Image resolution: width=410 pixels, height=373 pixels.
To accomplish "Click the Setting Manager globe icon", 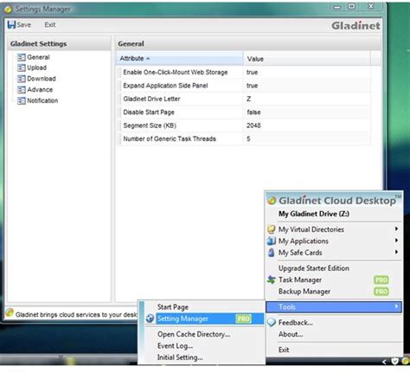I will pyautogui.click(x=150, y=318).
